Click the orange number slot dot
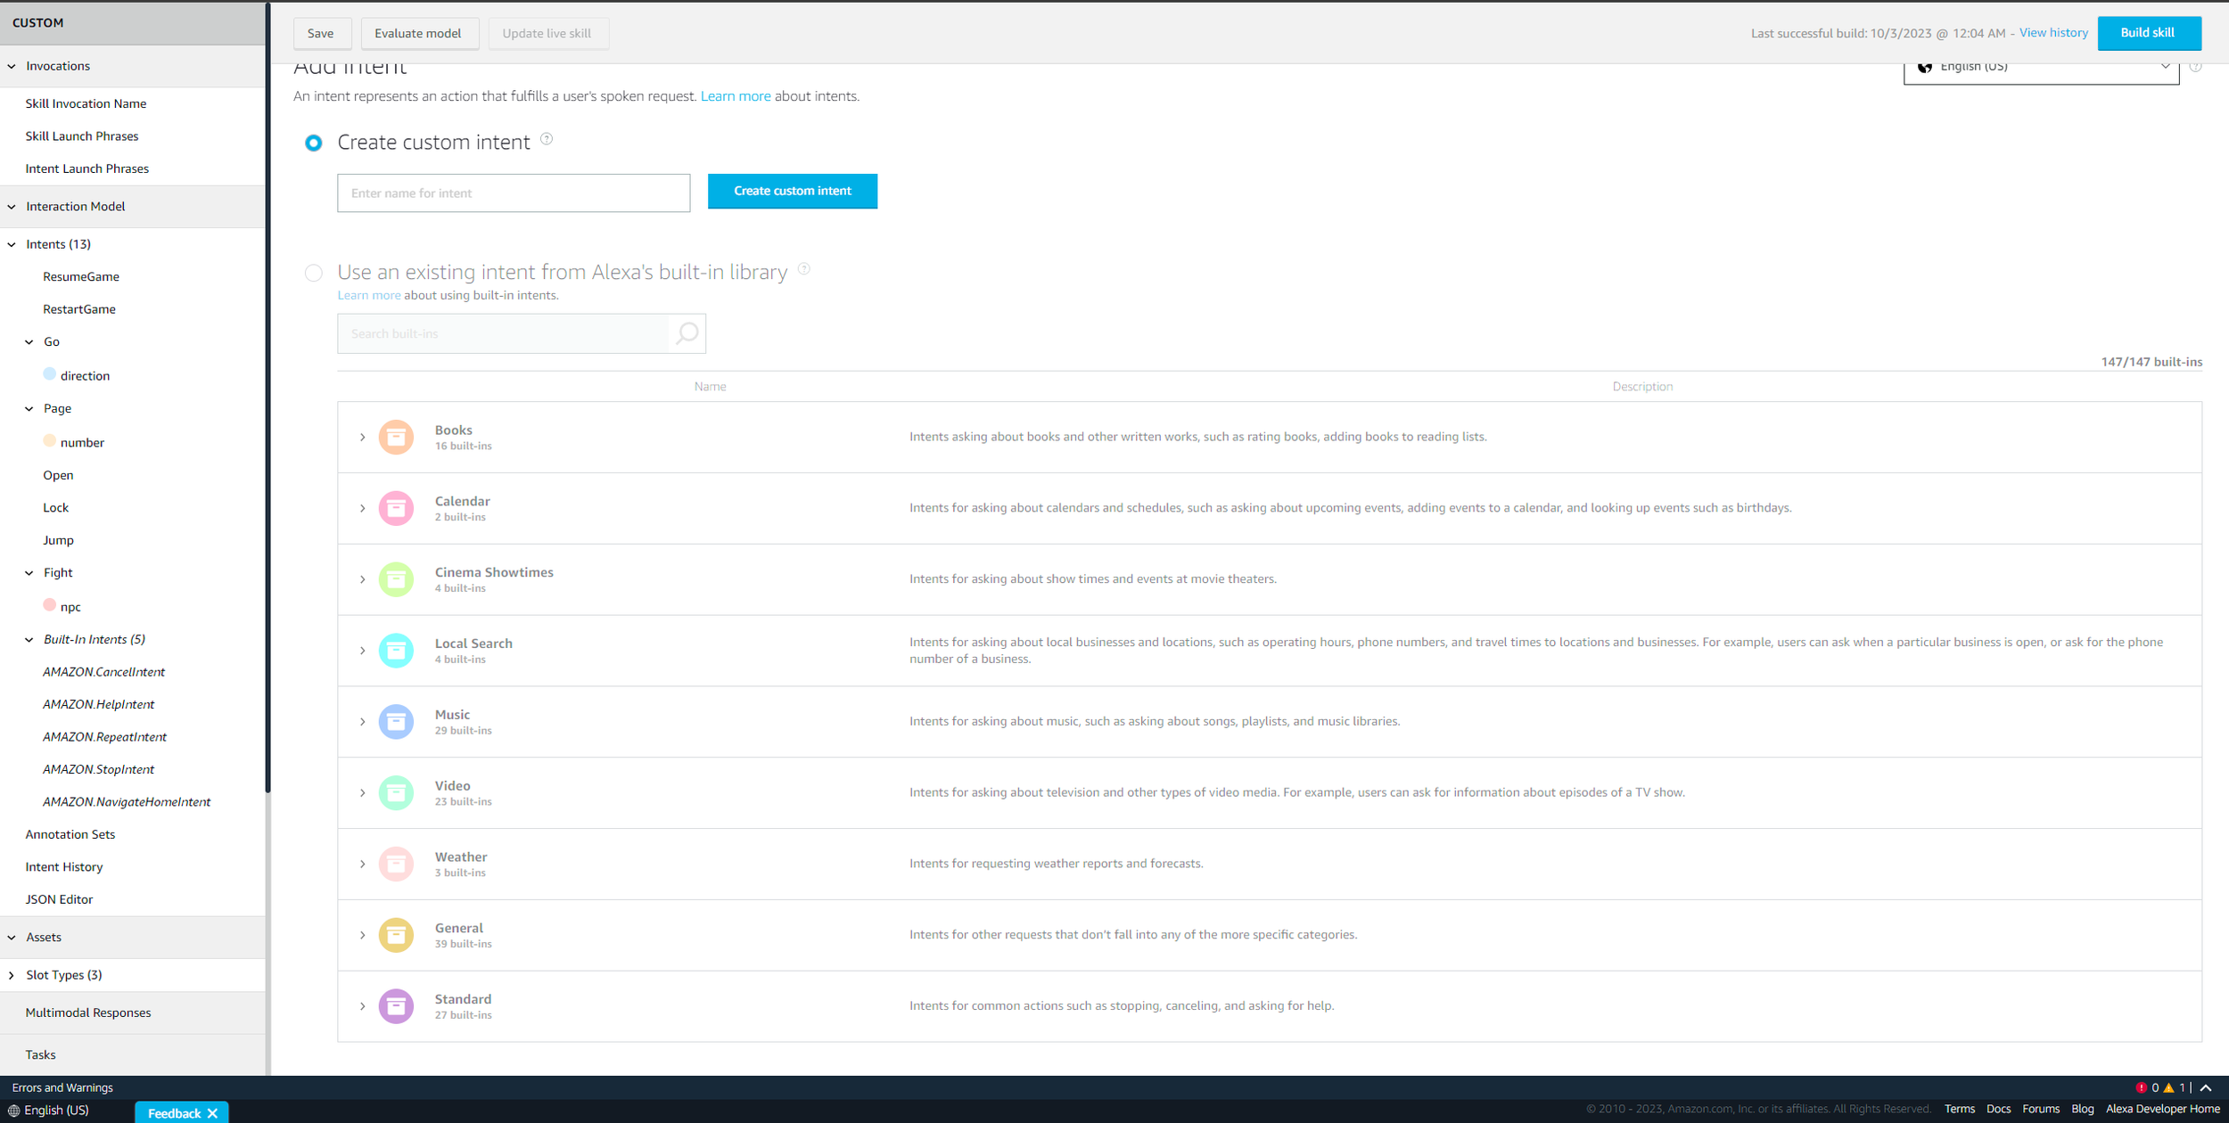The image size is (2229, 1123). [x=50, y=441]
